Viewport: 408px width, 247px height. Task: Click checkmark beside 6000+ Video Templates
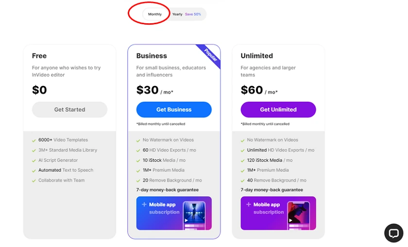point(34,140)
